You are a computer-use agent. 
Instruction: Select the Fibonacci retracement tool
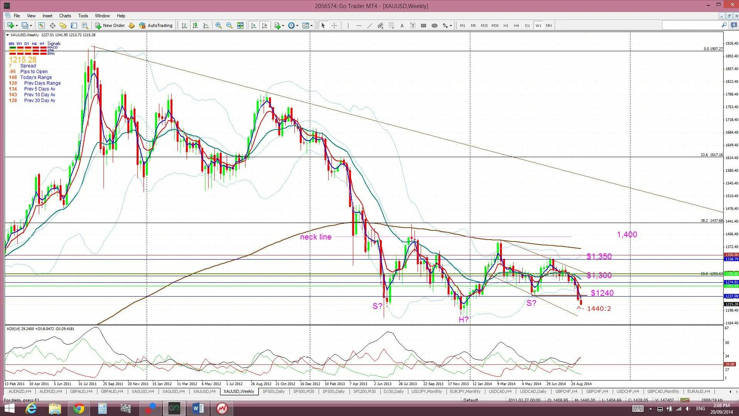click(x=391, y=25)
